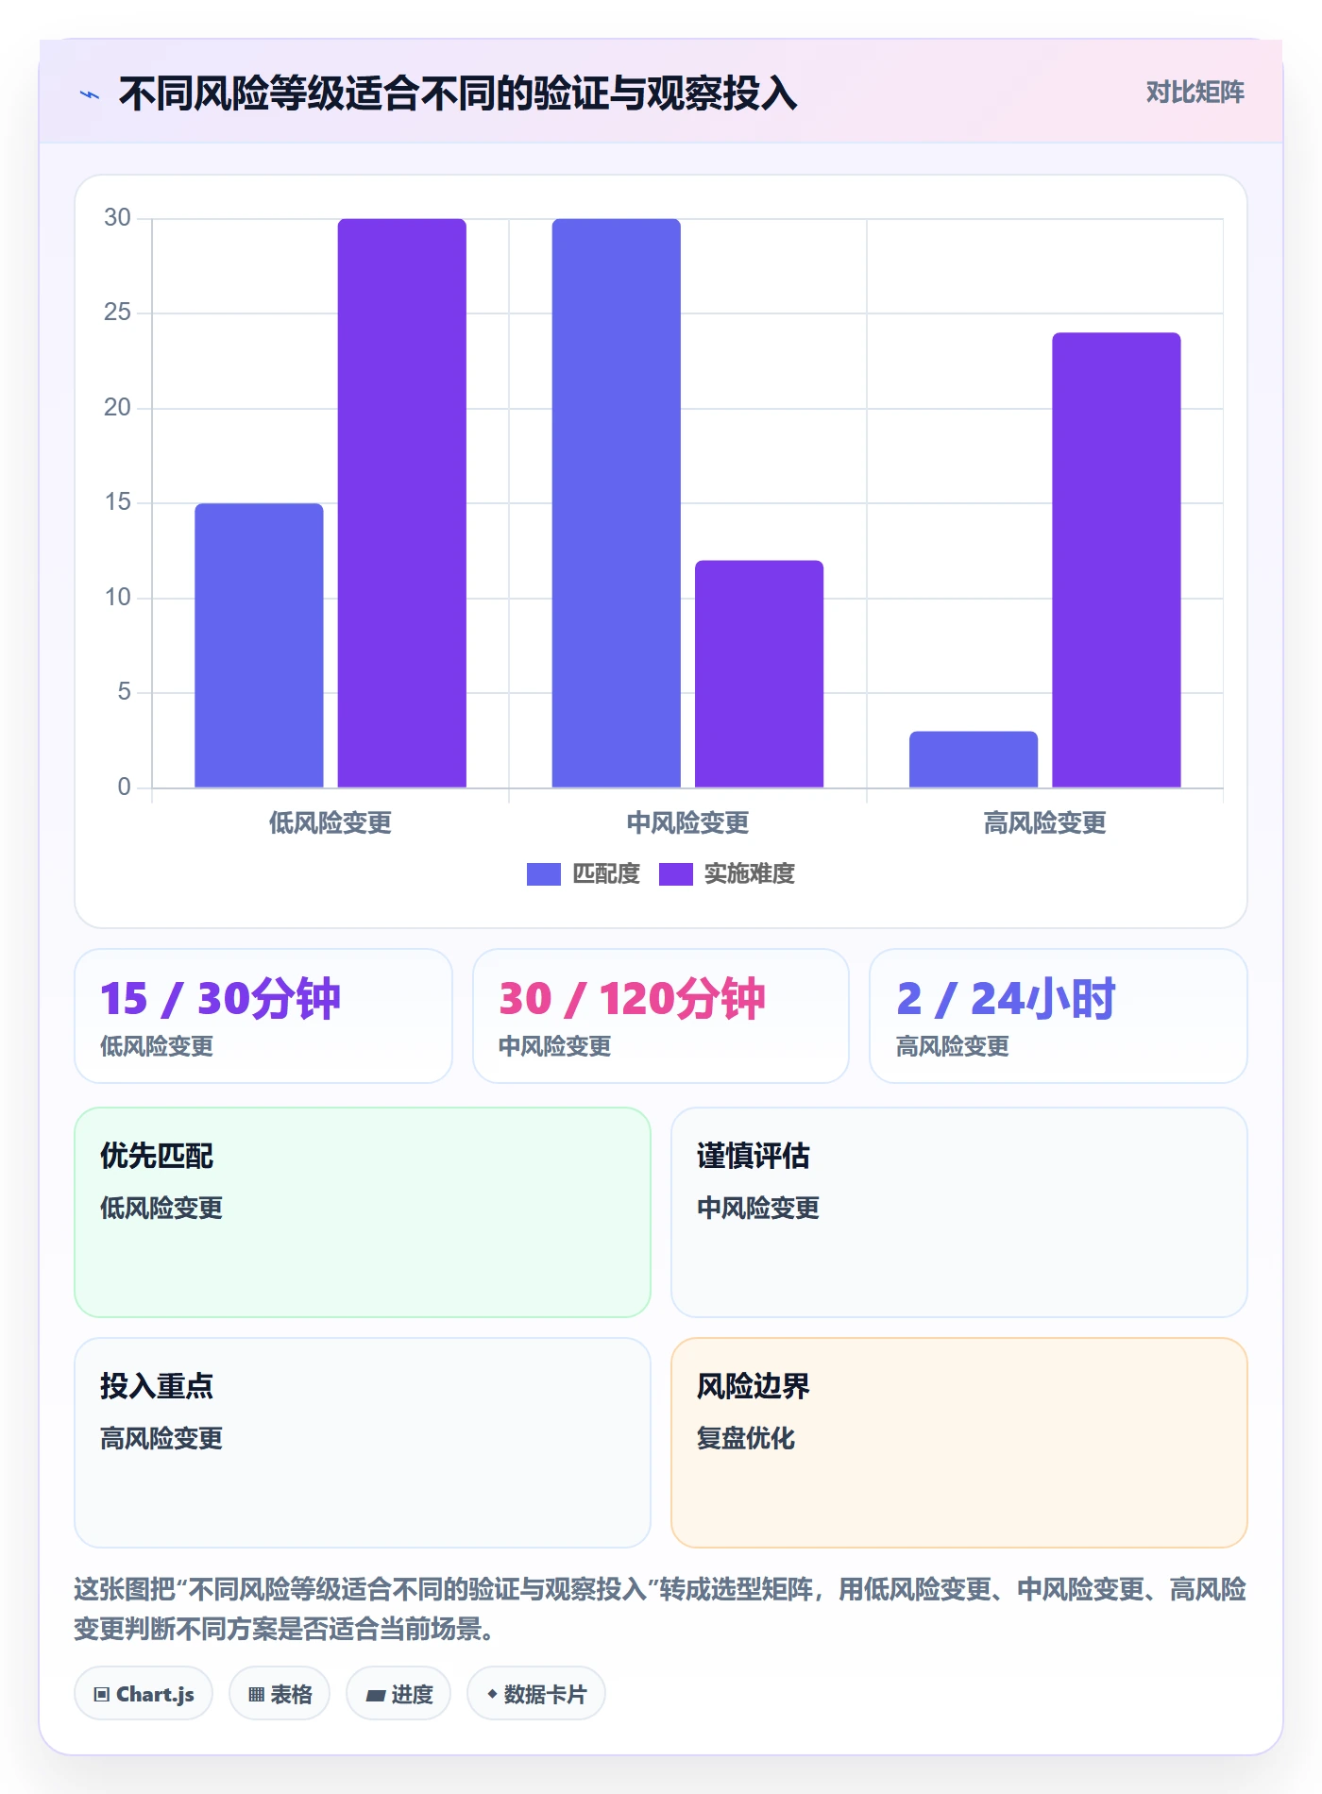Click the Chart.js tag chip
Image resolution: width=1322 pixels, height=1794 pixels.
point(144,1694)
